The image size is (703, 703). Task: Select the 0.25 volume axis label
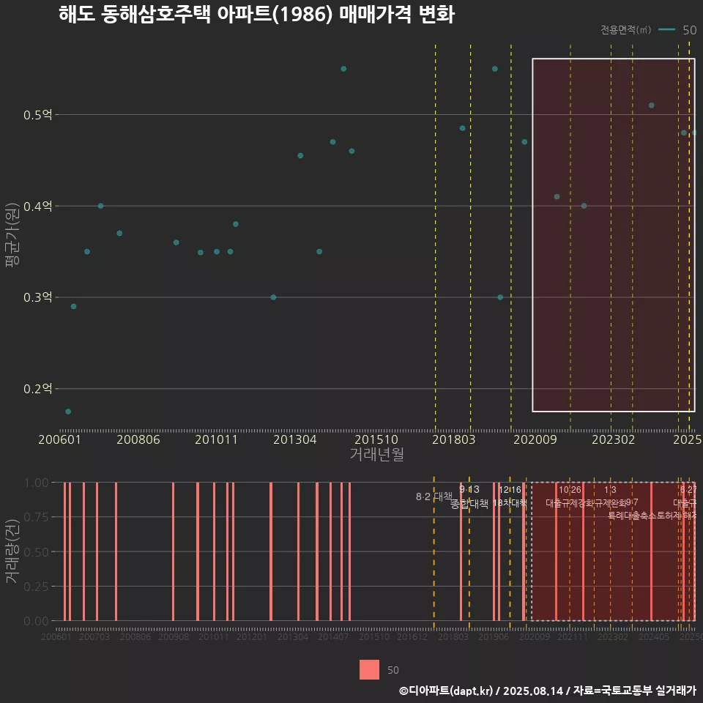click(37, 587)
